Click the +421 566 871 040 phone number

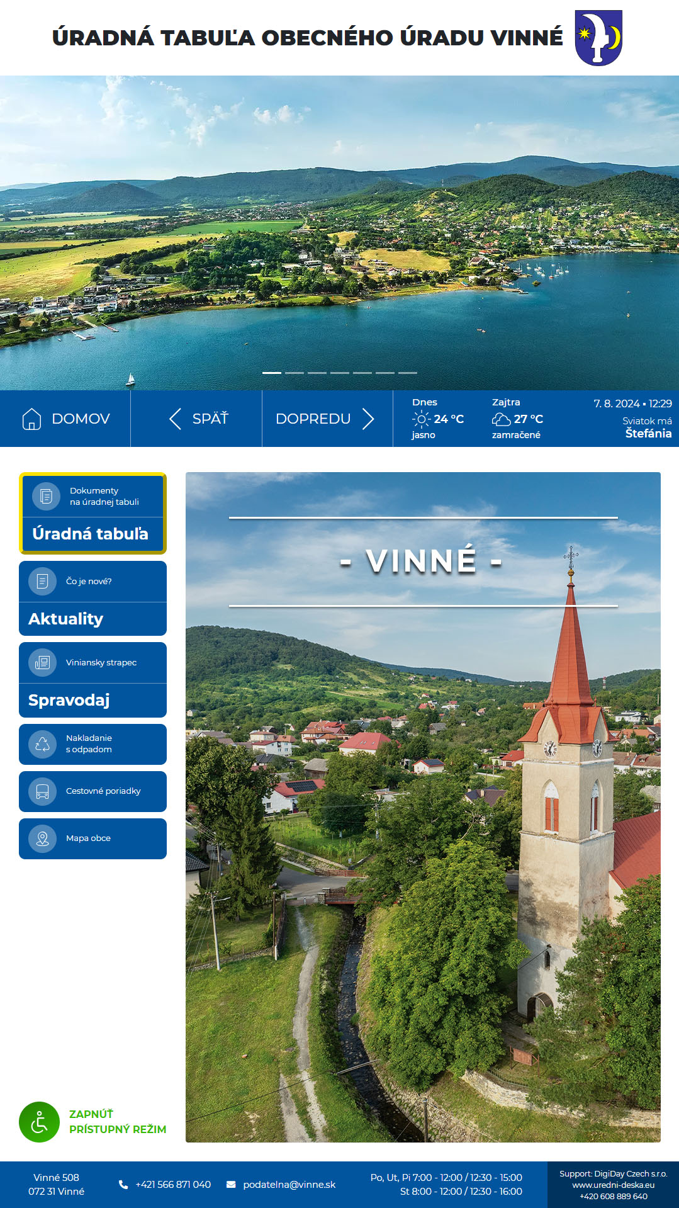[x=173, y=1185]
